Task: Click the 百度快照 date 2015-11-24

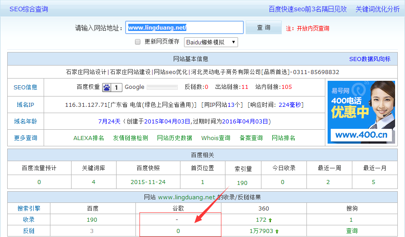Action: point(148,182)
